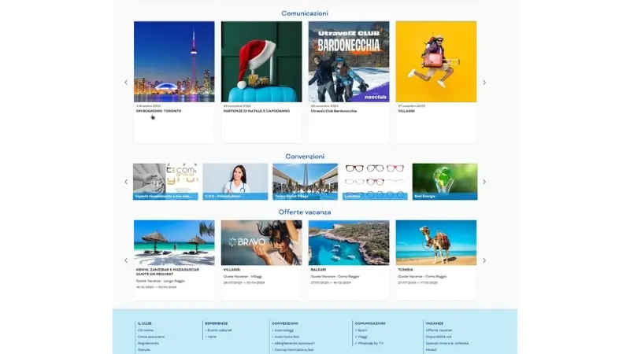The height and width of the screenshot is (354, 630).
Task: Open Quando inviare la richiesta footer link
Action: (447, 343)
